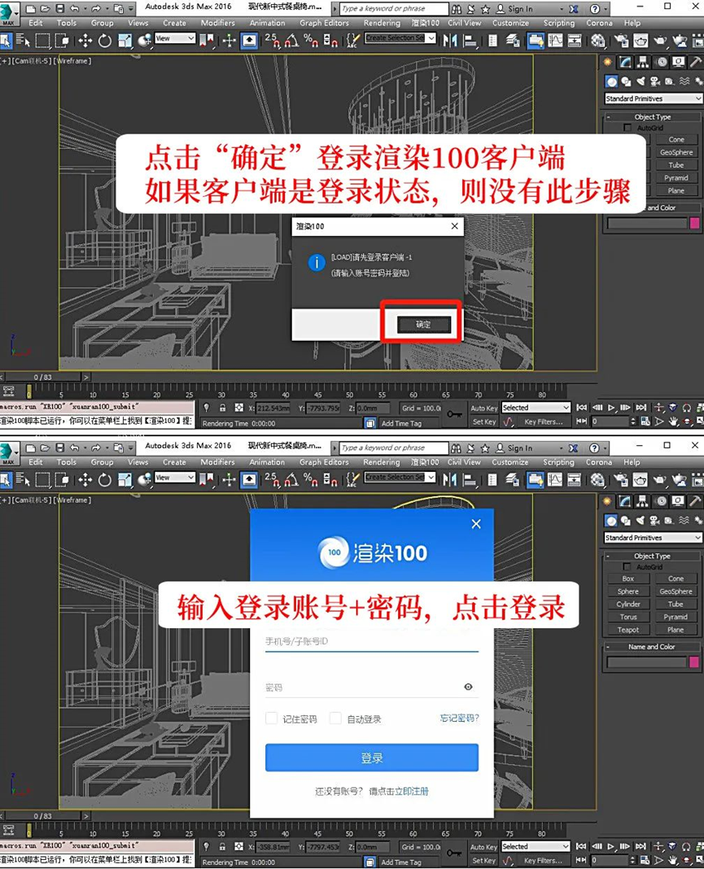
Task: Create a Torus primitive
Action: [627, 617]
